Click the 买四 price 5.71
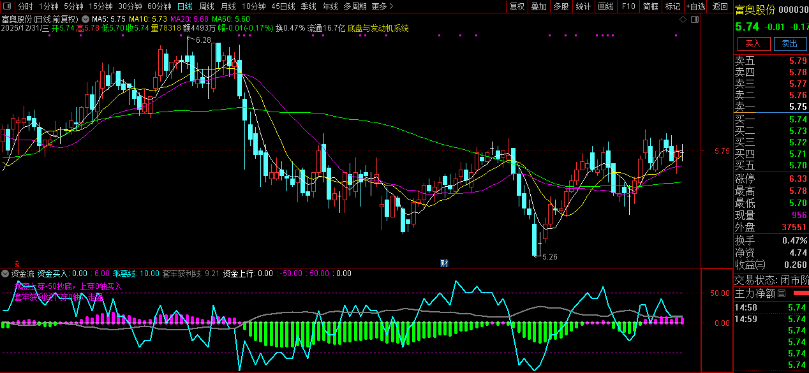 coord(798,154)
